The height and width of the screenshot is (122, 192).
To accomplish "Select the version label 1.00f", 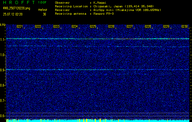I will tap(42, 2).
